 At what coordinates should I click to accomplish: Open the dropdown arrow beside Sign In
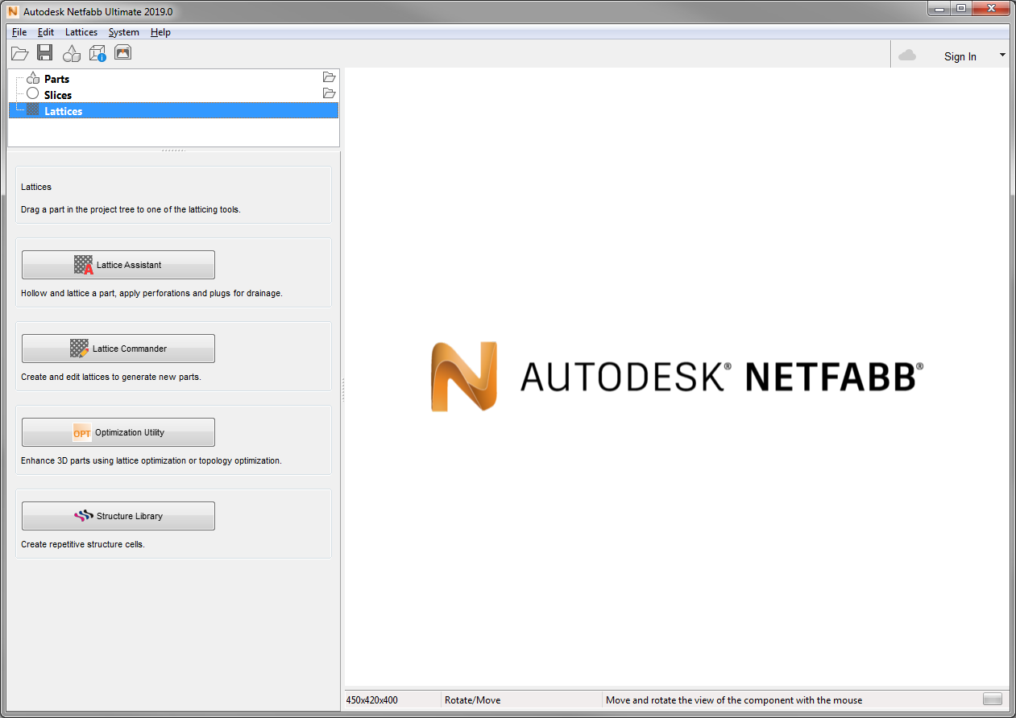pos(1002,55)
